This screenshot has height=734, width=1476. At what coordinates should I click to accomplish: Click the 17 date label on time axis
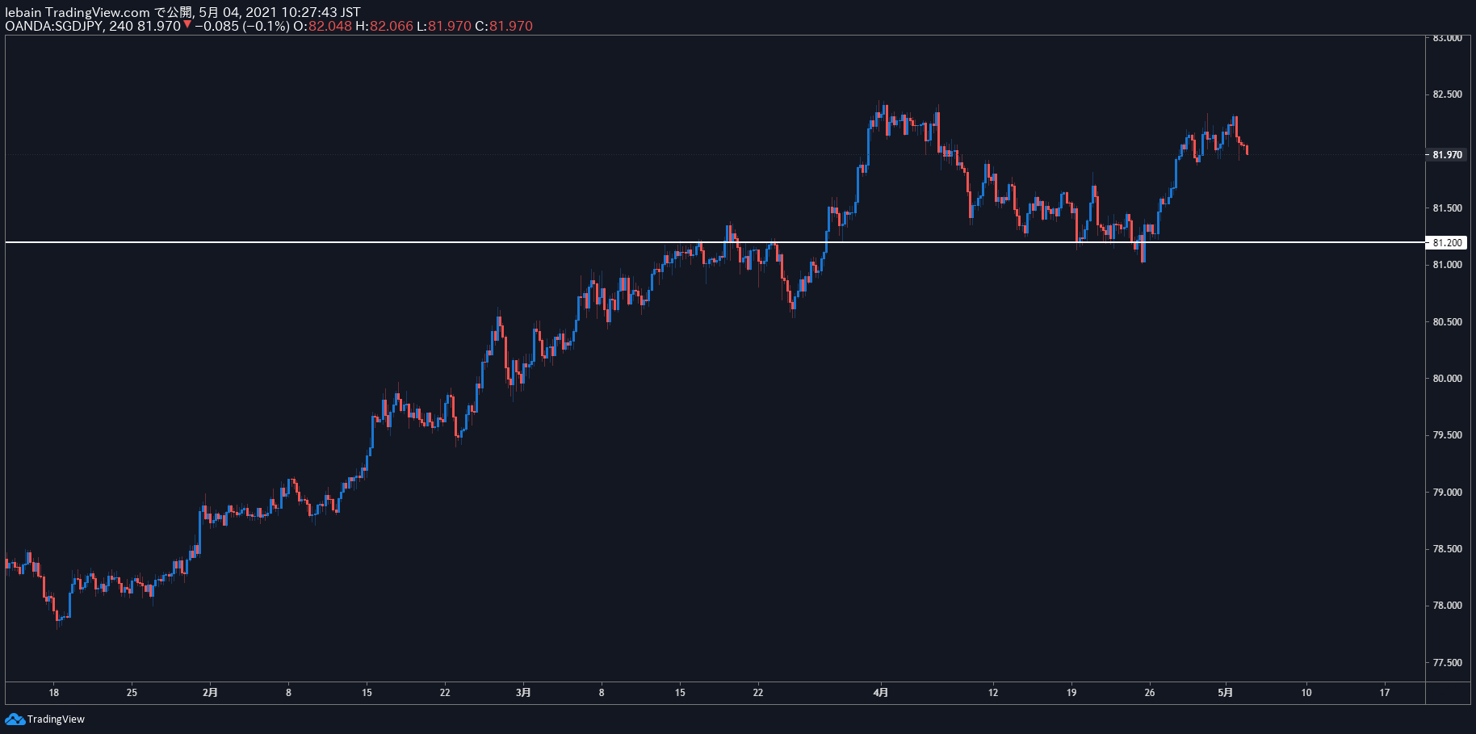click(x=1385, y=692)
